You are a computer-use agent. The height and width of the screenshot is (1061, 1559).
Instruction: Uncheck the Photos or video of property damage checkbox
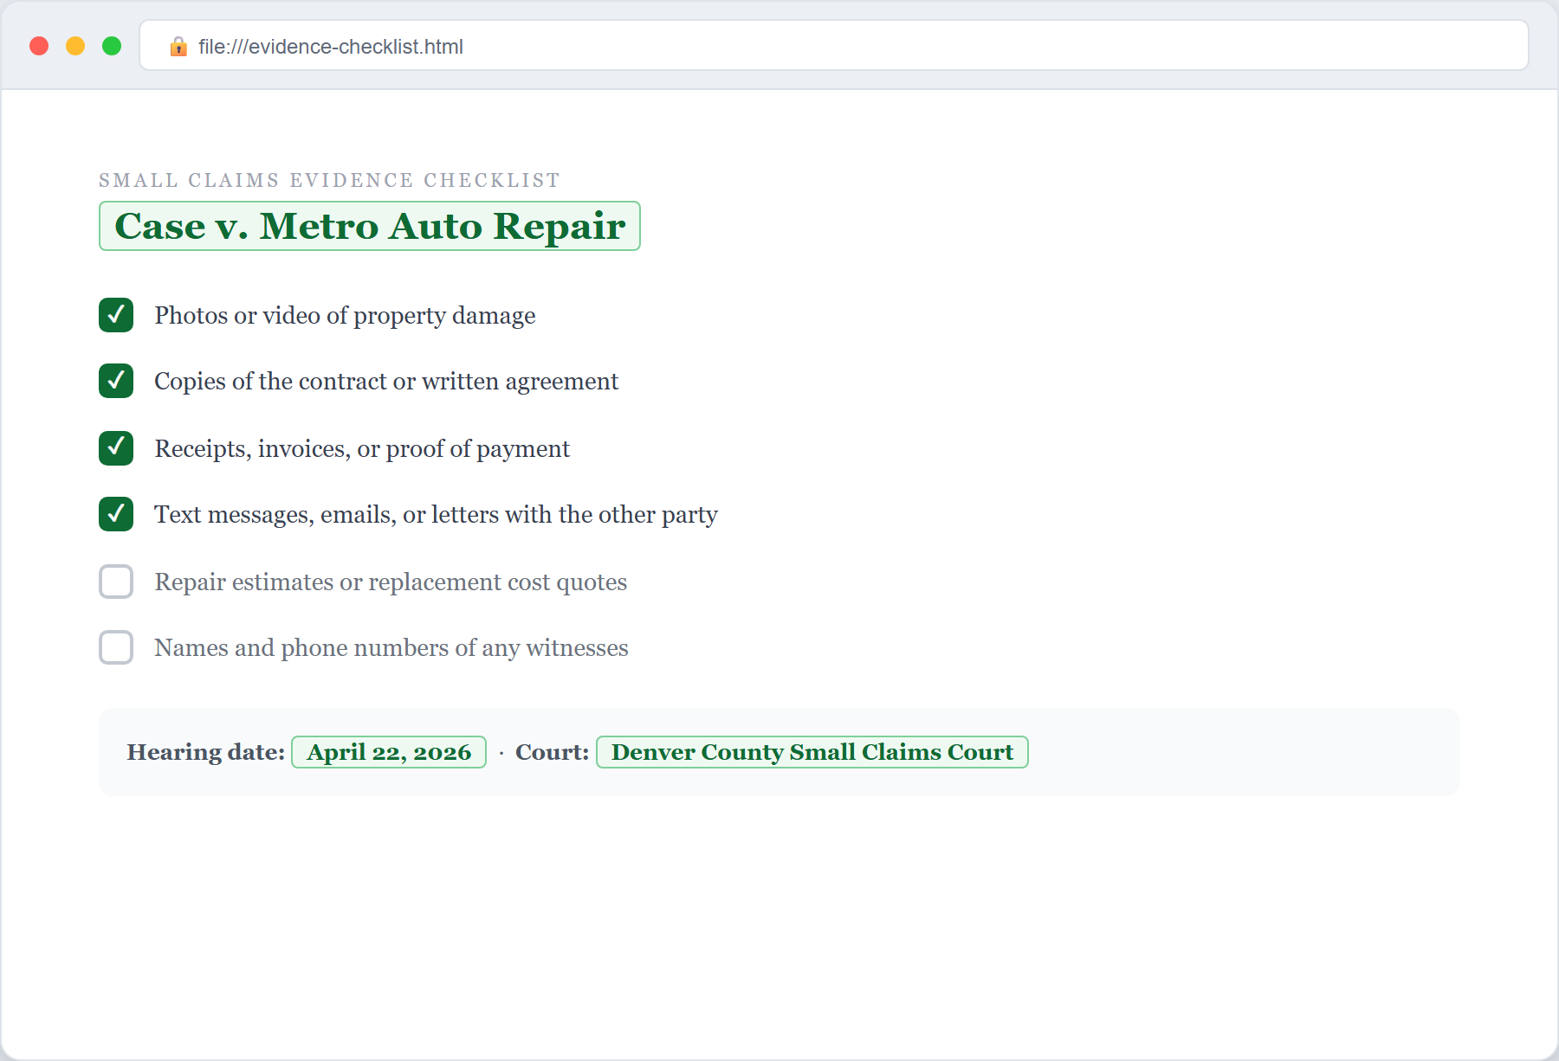[116, 315]
